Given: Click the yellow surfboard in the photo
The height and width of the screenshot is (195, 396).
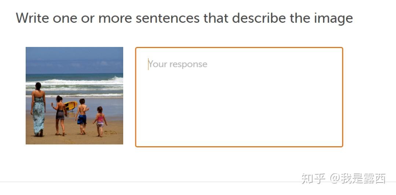Looking at the screenshot, I should [x=70, y=106].
